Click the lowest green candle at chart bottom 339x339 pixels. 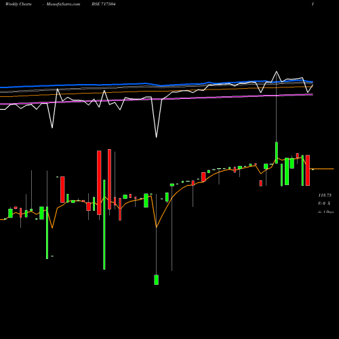pyautogui.click(x=156, y=279)
